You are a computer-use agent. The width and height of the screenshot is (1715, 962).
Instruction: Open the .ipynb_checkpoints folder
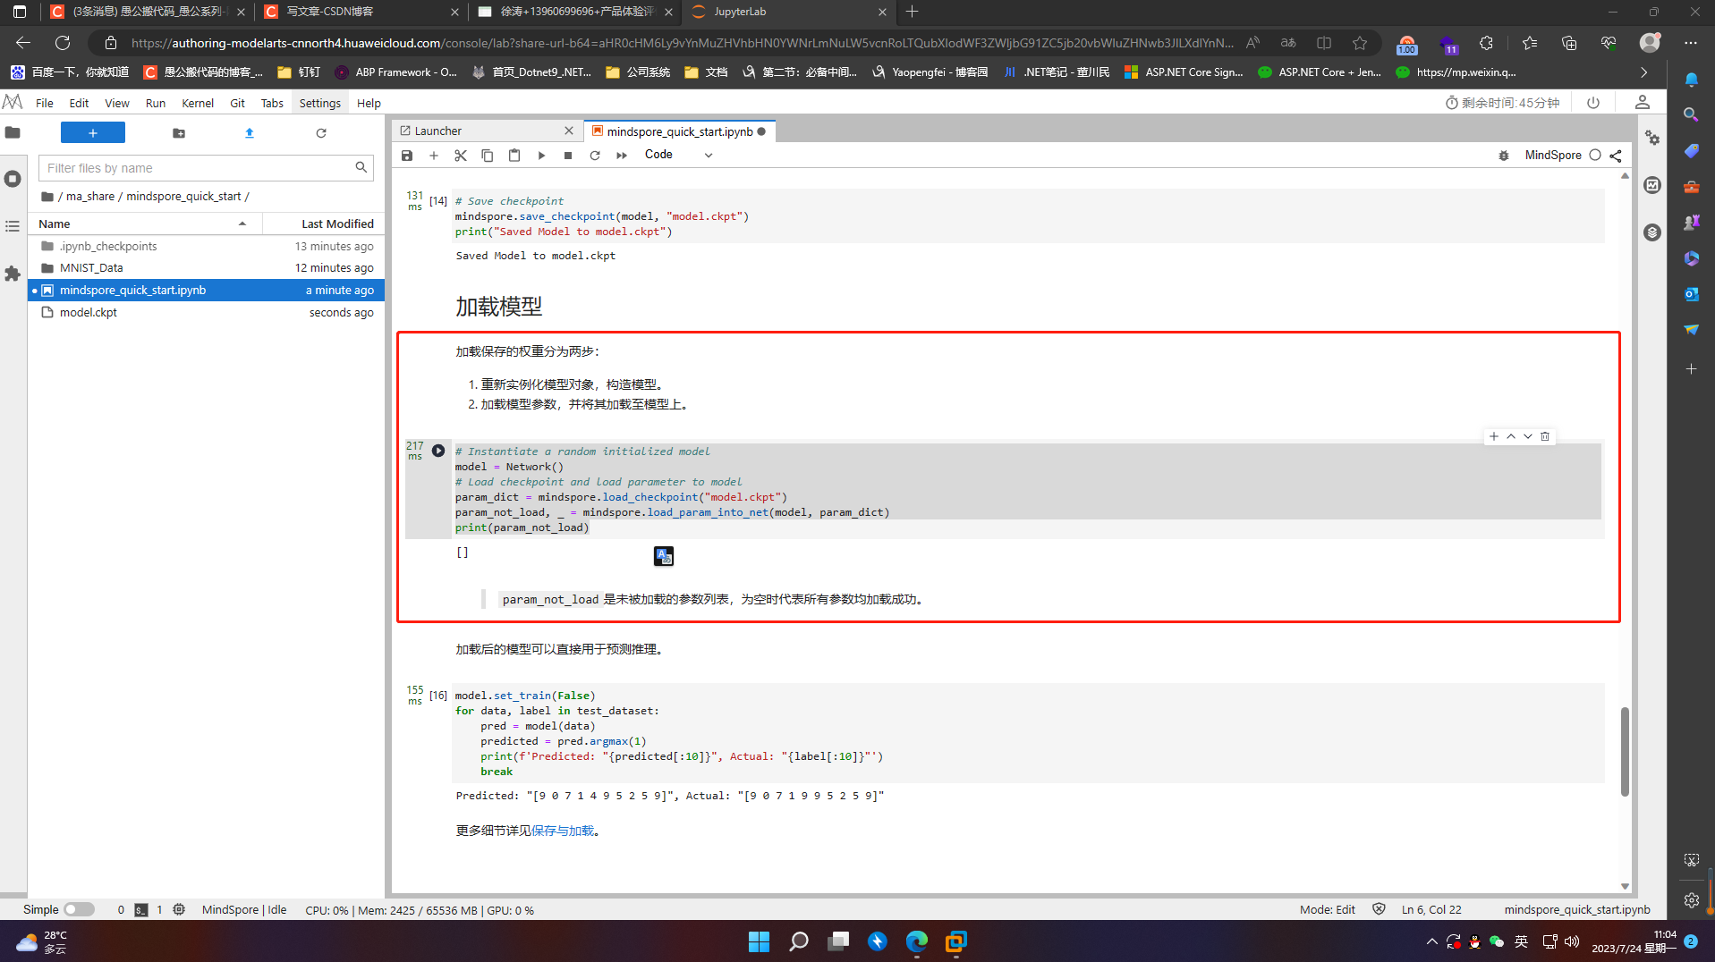[x=207, y=247]
